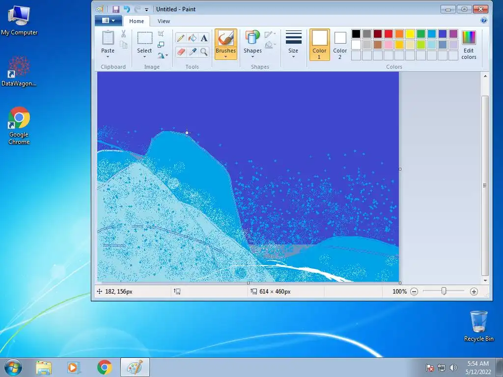503x377 pixels.
Task: Click the Crop icon in Image group
Action: [161, 34]
